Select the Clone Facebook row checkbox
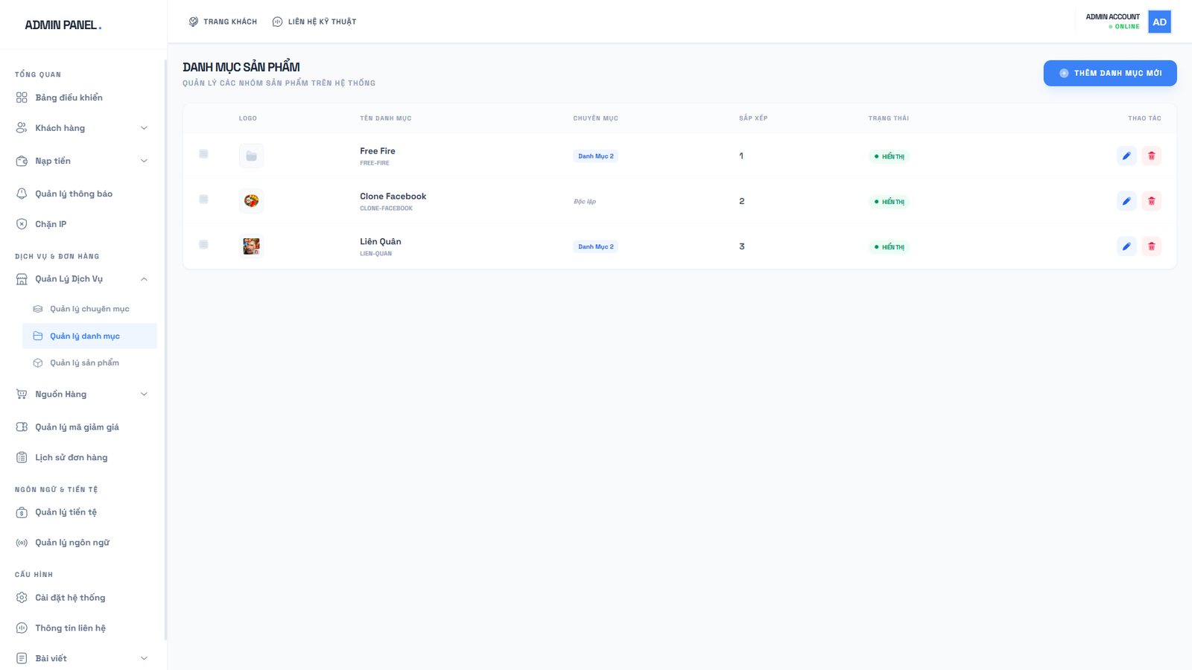This screenshot has height=670, width=1192. (203, 200)
